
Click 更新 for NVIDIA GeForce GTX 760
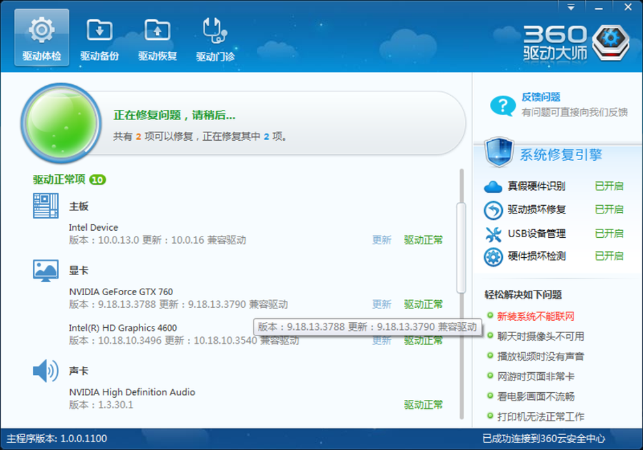pos(381,304)
